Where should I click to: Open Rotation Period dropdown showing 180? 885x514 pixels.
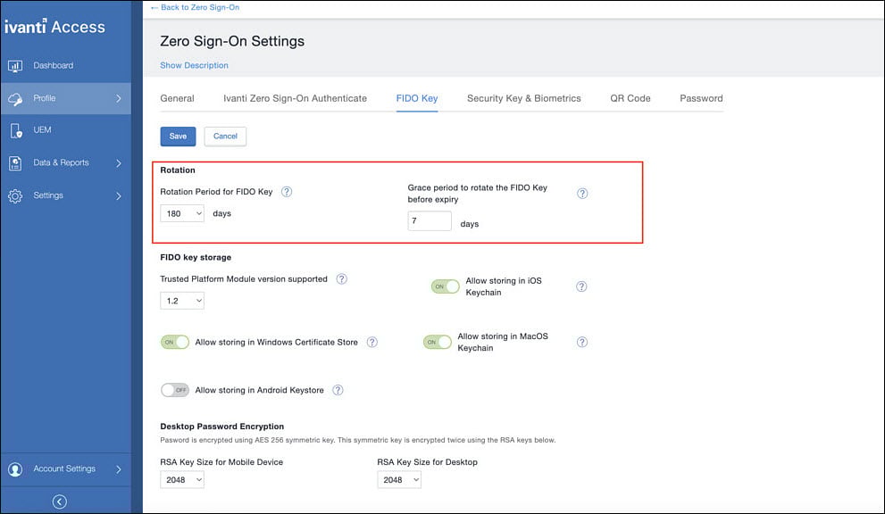tap(182, 213)
